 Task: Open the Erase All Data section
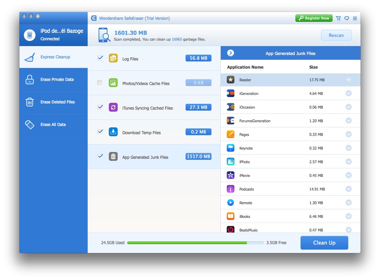point(53,125)
